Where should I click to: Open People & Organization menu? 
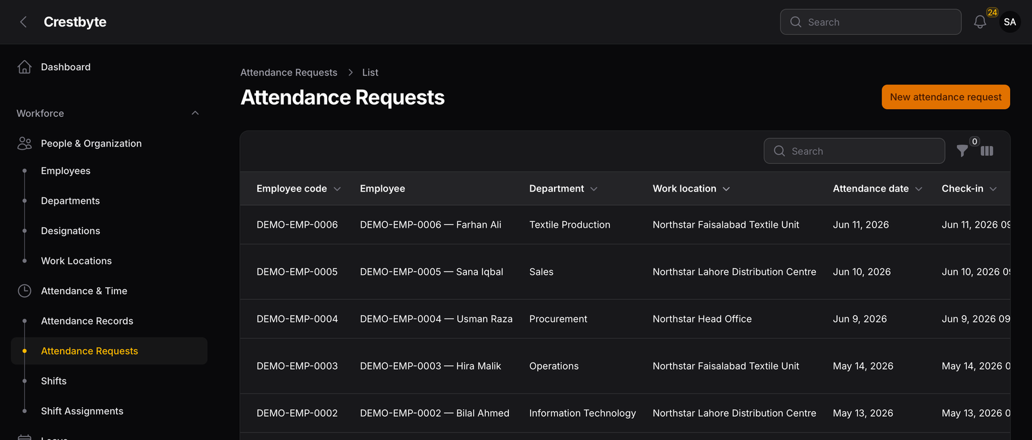coord(91,143)
